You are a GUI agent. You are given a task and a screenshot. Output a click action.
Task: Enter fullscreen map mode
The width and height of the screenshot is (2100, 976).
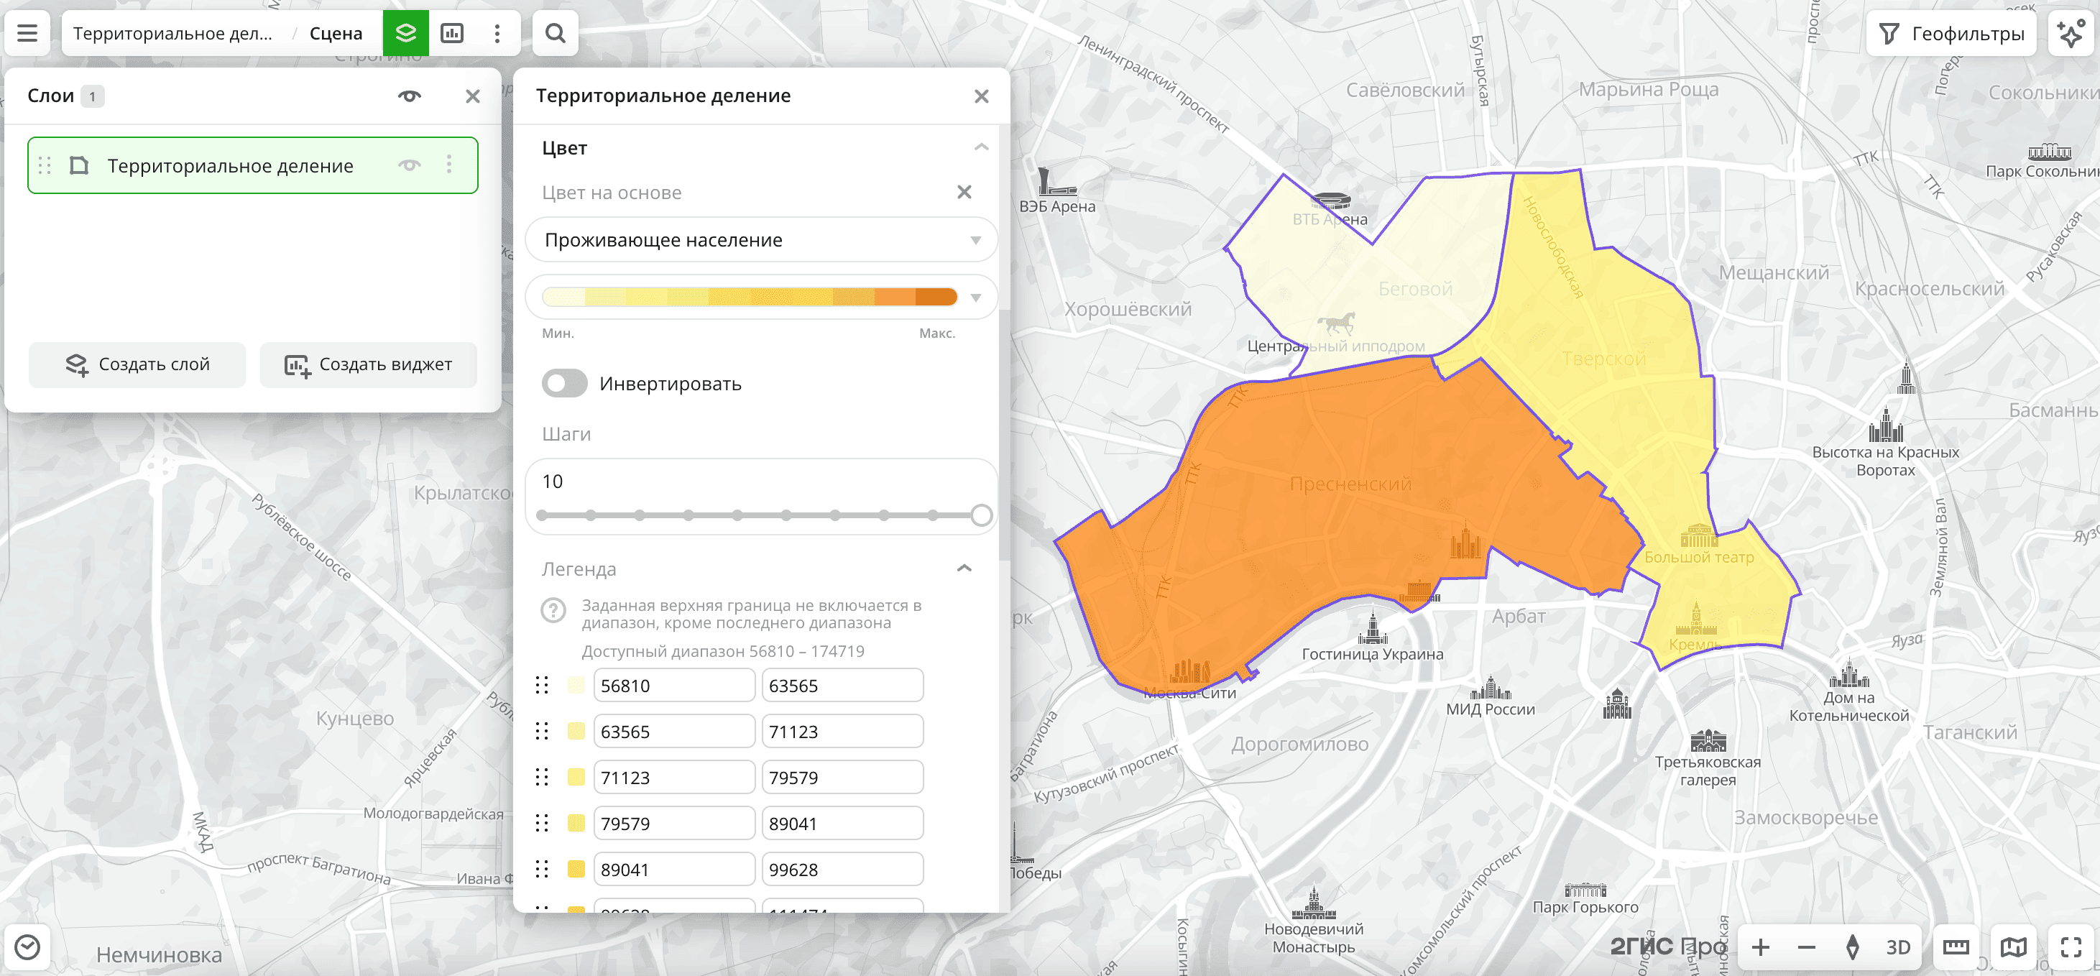pos(2071,947)
